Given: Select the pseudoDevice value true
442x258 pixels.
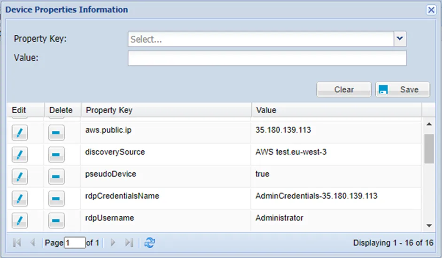Looking at the screenshot, I should (x=262, y=174).
